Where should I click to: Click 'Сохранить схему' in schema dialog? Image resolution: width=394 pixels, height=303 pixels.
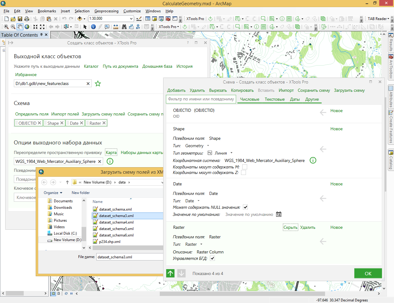coord(314,90)
